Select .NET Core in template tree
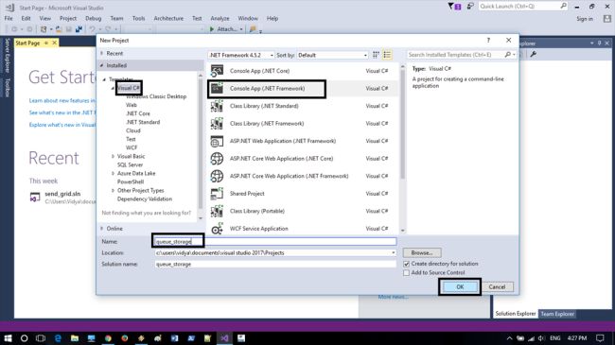This screenshot has width=615, height=345. 138,113
